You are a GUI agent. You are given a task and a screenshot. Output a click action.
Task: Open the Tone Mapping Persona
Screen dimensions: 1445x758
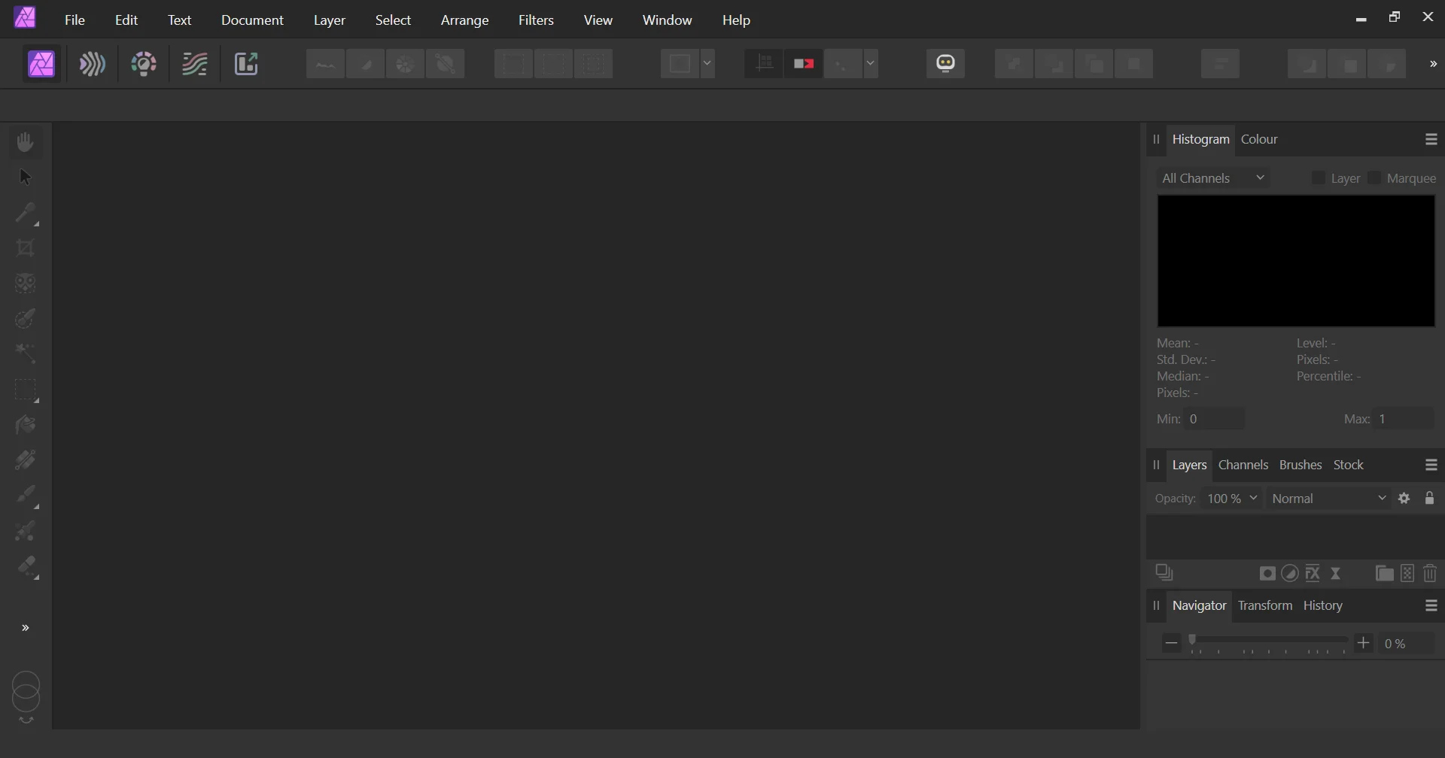click(196, 65)
